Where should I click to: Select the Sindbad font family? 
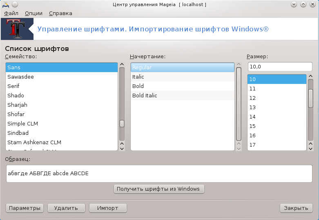62,133
